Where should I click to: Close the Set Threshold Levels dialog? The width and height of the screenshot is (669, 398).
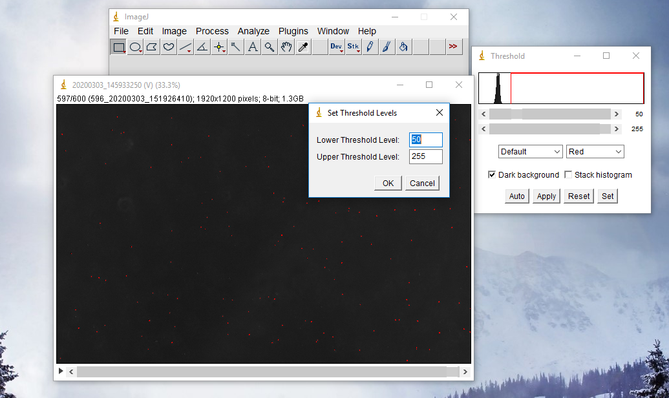439,112
